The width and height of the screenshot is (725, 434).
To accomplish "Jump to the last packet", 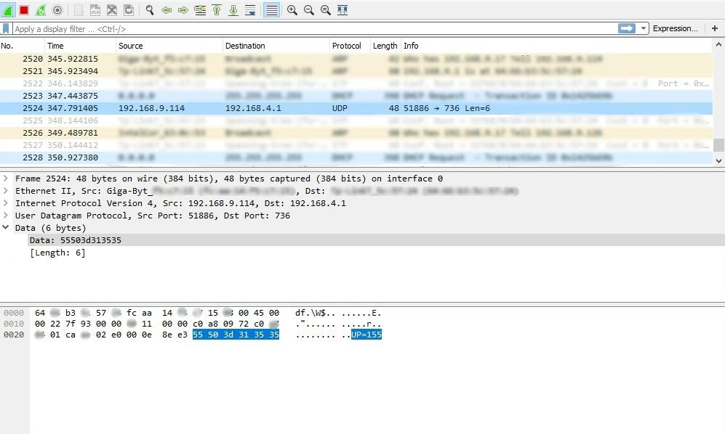I will coord(233,10).
